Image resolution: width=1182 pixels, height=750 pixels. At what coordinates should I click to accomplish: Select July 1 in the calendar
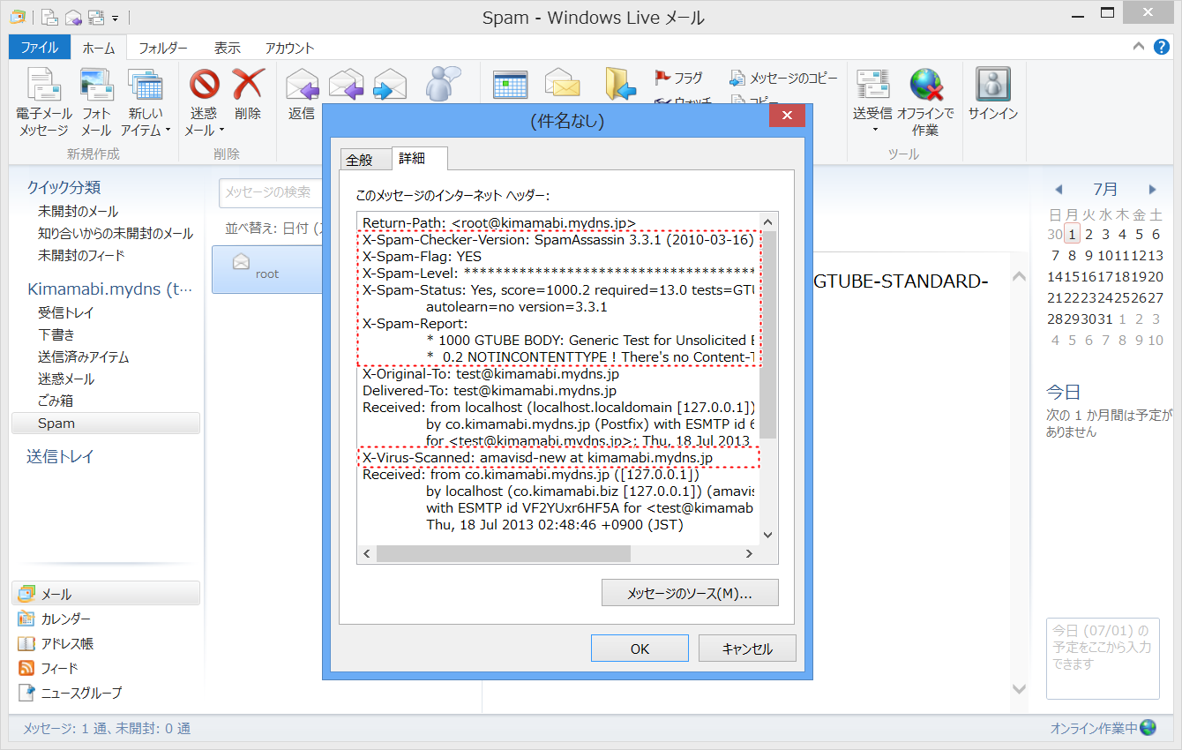(1072, 234)
